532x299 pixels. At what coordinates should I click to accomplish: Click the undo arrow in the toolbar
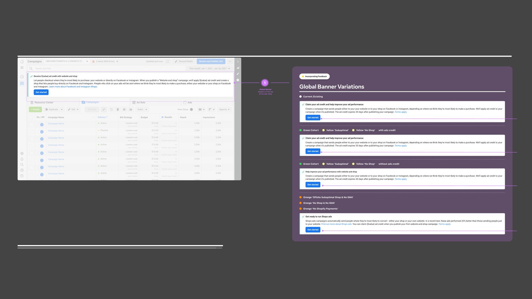click(x=111, y=110)
